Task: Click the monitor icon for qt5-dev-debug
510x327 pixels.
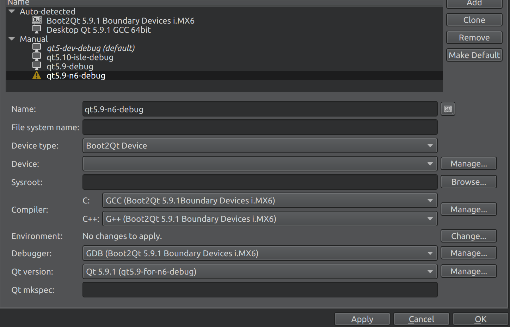Action: pyautogui.click(x=37, y=48)
